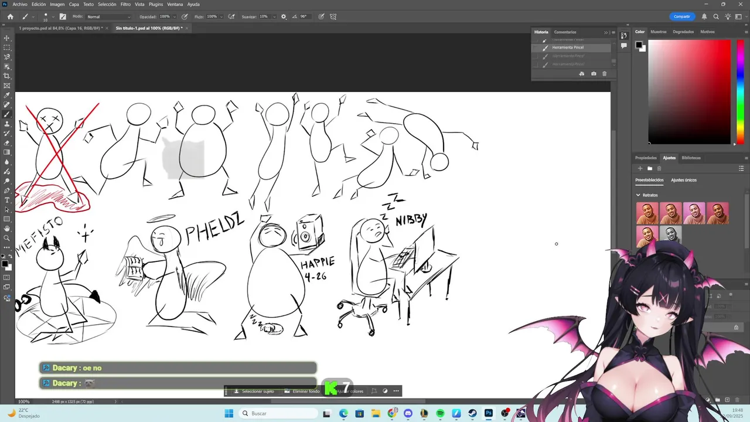
Task: Select the Crop tool
Action: pos(7,76)
